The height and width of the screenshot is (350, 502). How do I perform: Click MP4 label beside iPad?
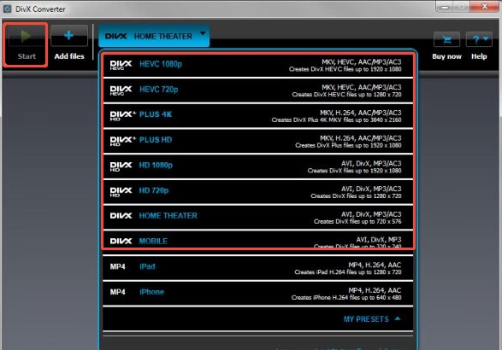coord(117,266)
